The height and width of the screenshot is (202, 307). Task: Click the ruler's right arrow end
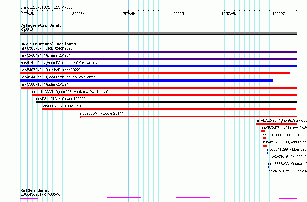296,11
